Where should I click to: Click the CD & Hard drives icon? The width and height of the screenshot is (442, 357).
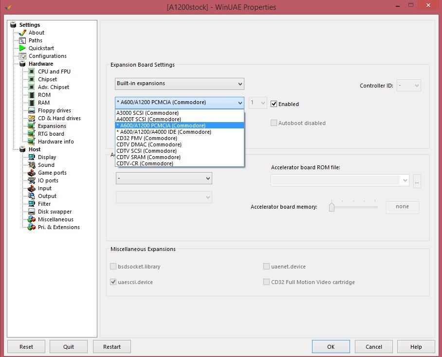32,118
